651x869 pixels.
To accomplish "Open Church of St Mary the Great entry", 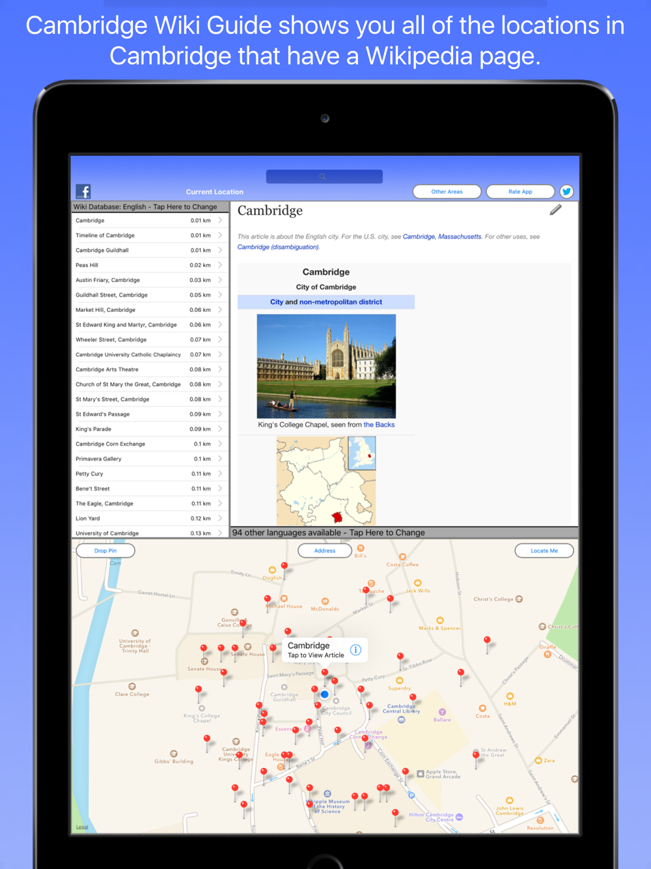I will [x=149, y=384].
